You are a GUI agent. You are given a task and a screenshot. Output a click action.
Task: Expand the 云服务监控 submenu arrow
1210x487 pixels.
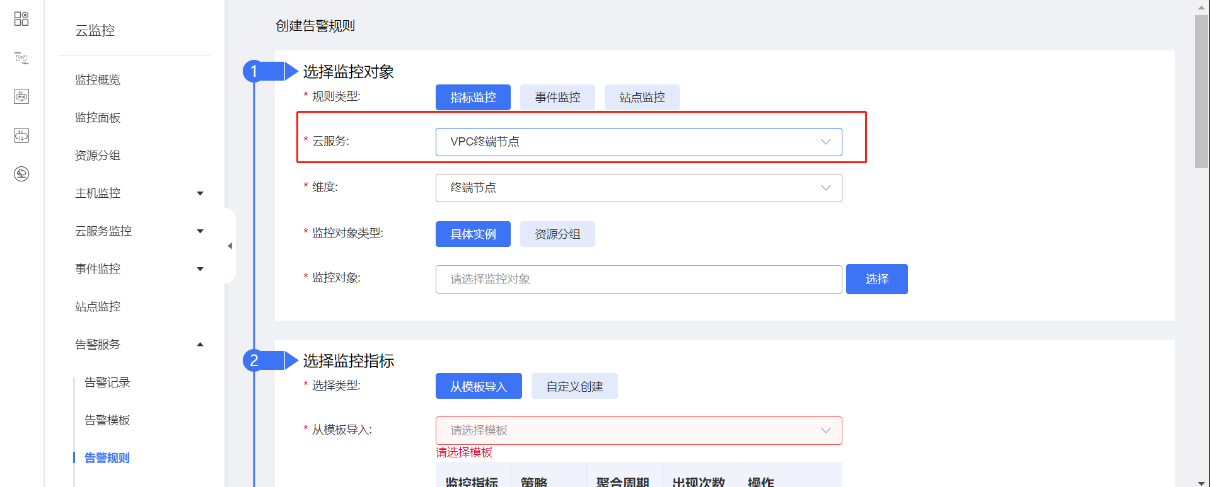pyautogui.click(x=200, y=231)
